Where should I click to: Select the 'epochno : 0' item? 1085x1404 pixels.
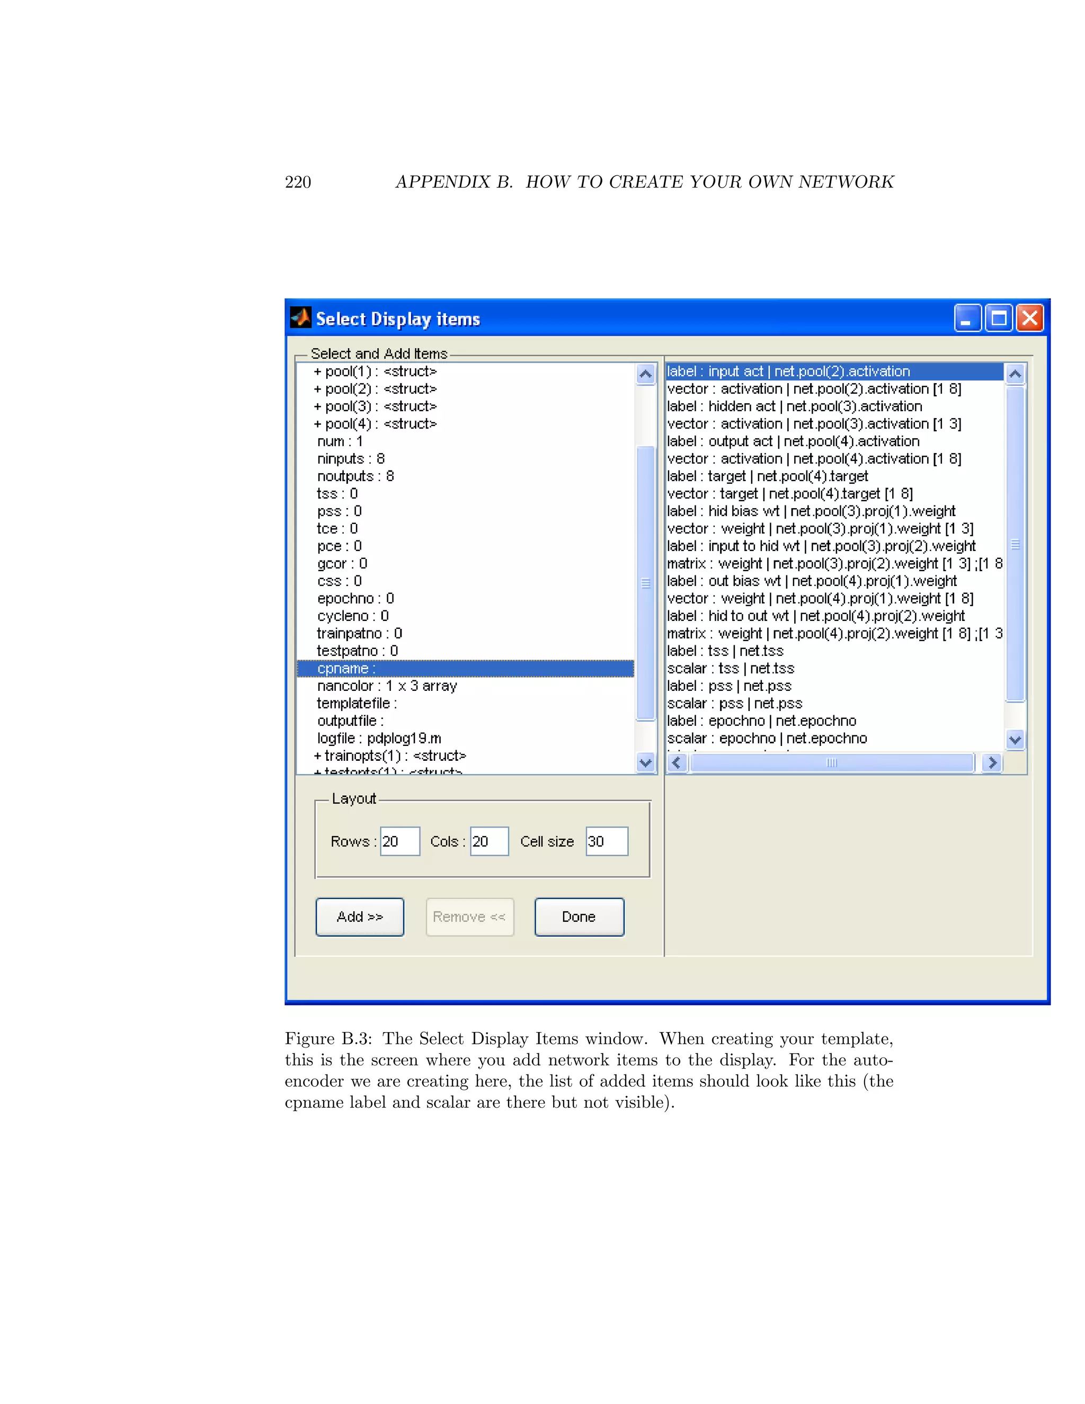pos(465,599)
